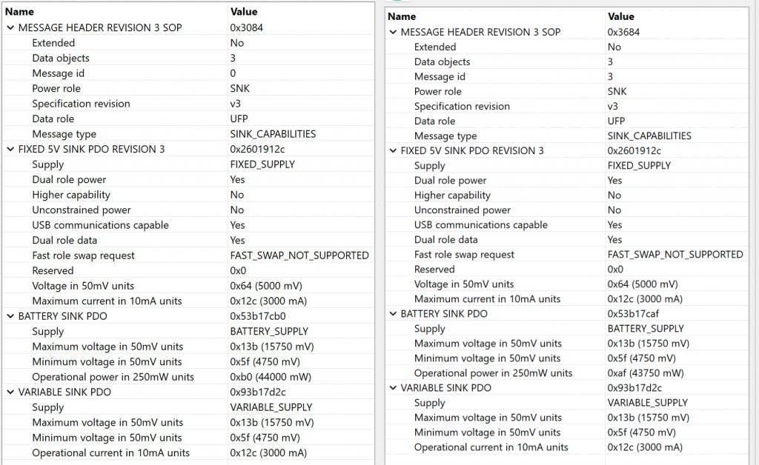This screenshot has width=759, height=465.
Task: Collapse left MESSAGE HEADER REVISION 3 SOP
Action: (10, 28)
